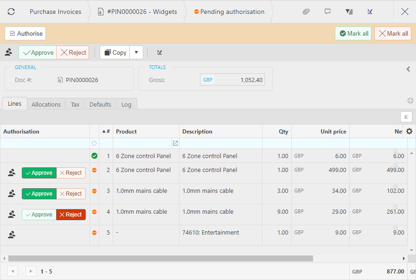
Task: Click the horizontal scrollbar right arrow
Action: pos(404,258)
